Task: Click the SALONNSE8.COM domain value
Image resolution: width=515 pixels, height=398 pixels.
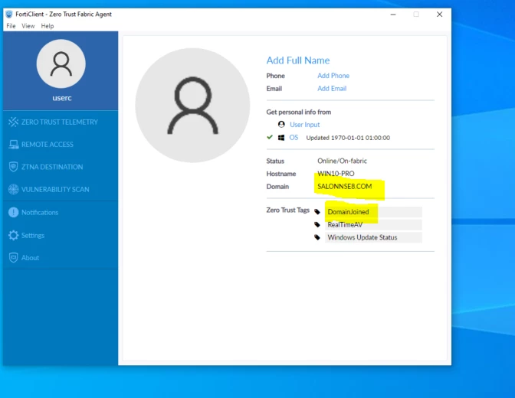Action: [x=345, y=186]
